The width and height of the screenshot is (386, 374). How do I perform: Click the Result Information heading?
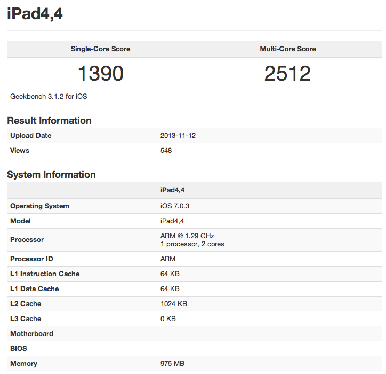[49, 121]
